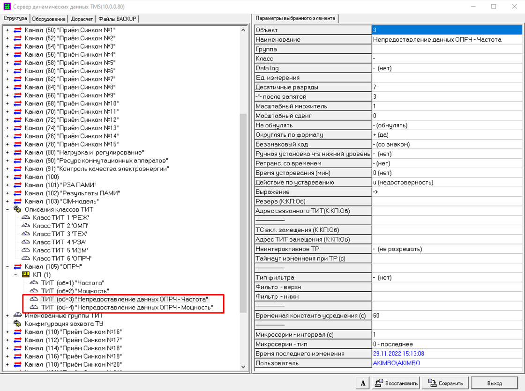
Task: Click the tree's vertical scrollbar down arrow
Action: click(243, 367)
